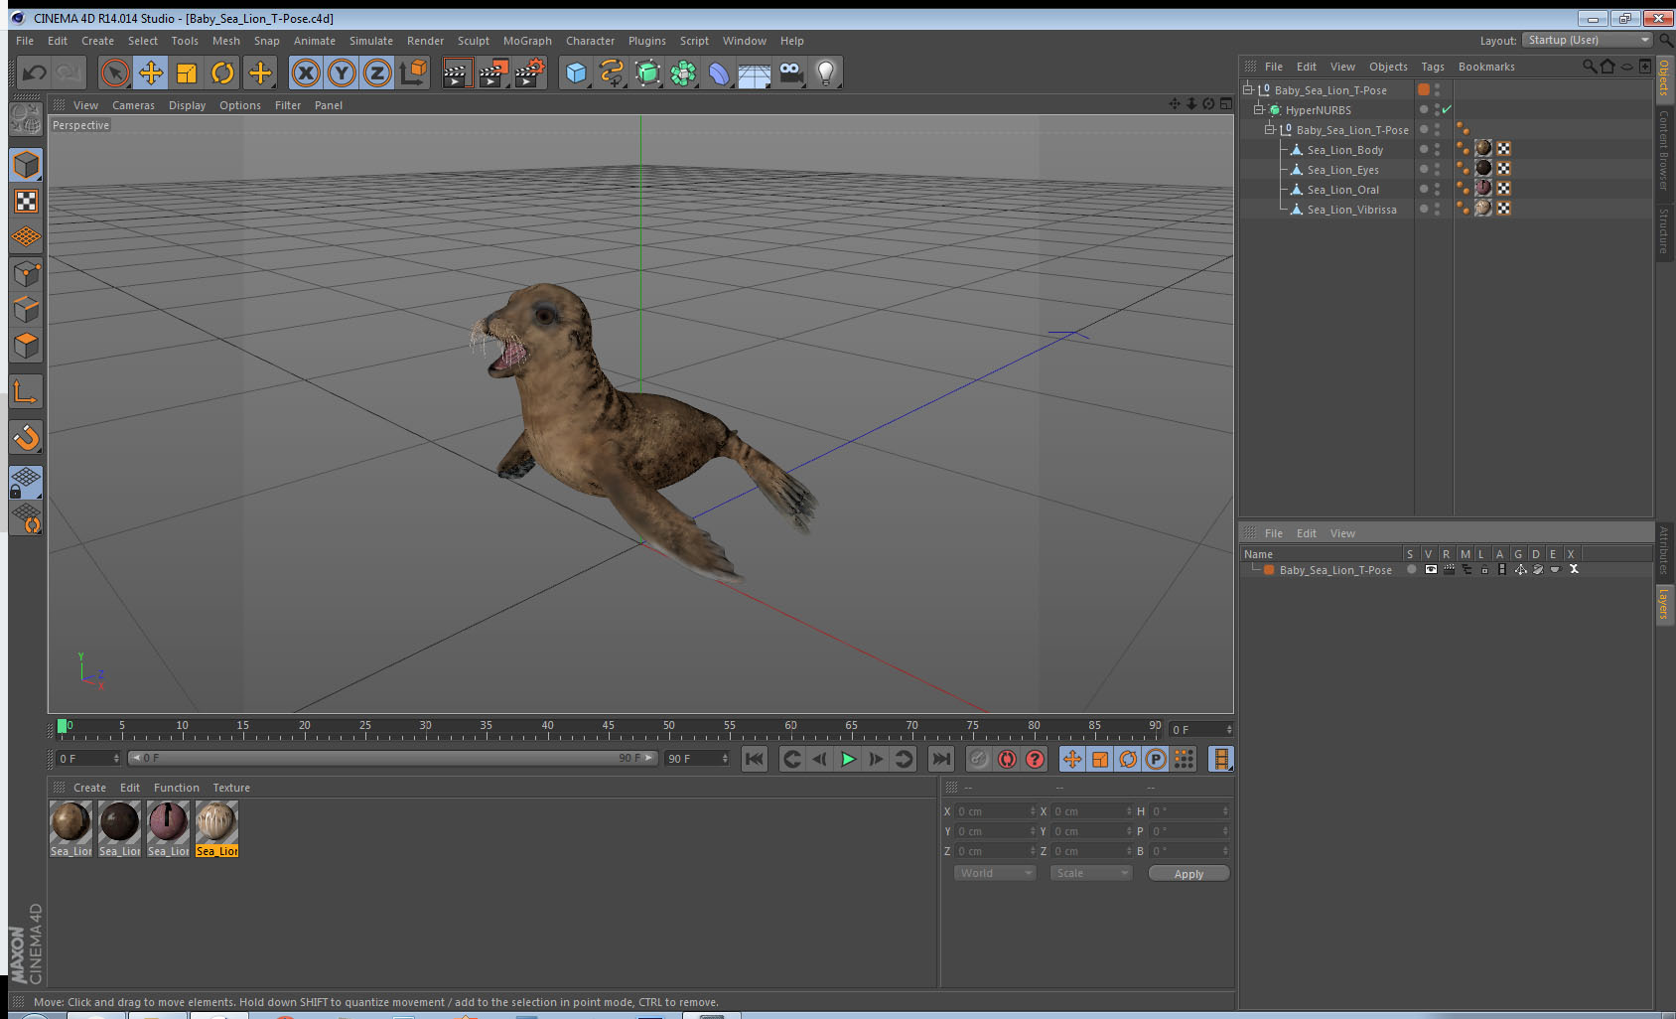This screenshot has width=1676, height=1019.
Task: Enable Polygons mode
Action: click(x=26, y=345)
